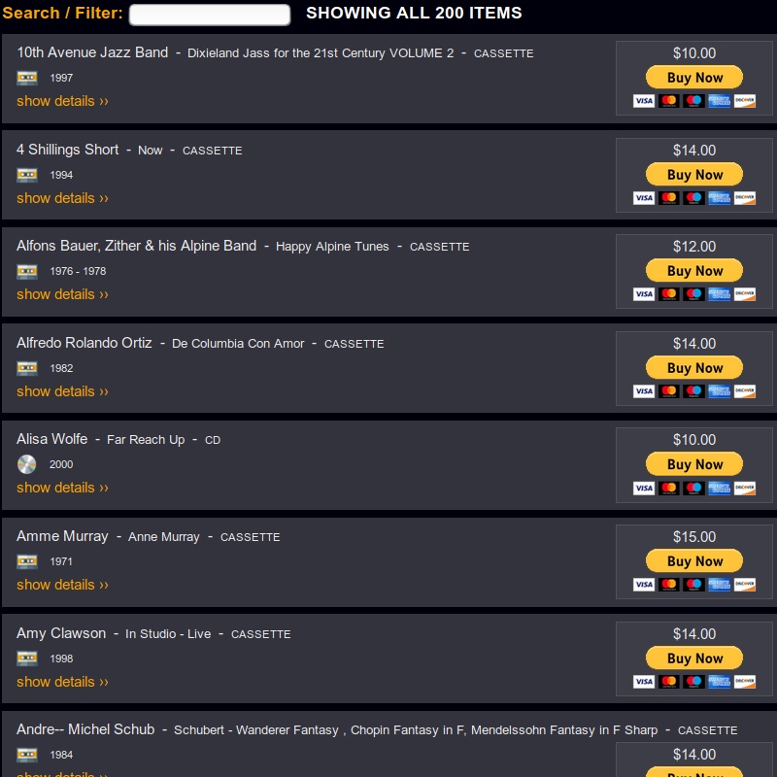
Task: Click Buy Now for 4 Shillings Short
Action: 694,175
